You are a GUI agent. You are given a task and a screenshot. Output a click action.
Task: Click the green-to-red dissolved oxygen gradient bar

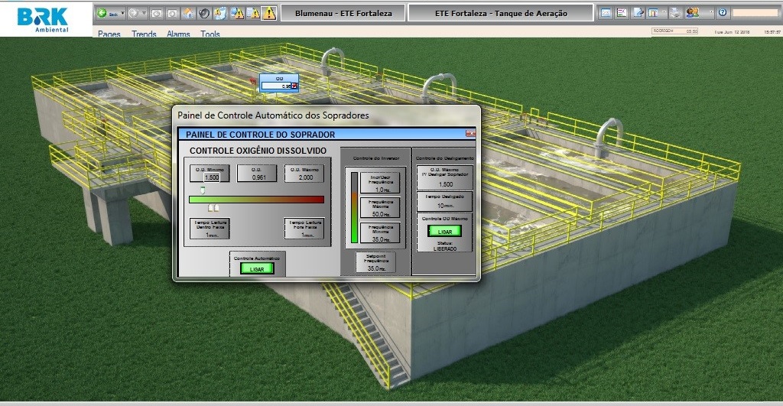point(256,200)
